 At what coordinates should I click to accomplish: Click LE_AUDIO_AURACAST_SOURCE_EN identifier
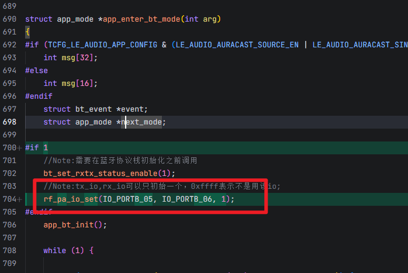click(237, 45)
